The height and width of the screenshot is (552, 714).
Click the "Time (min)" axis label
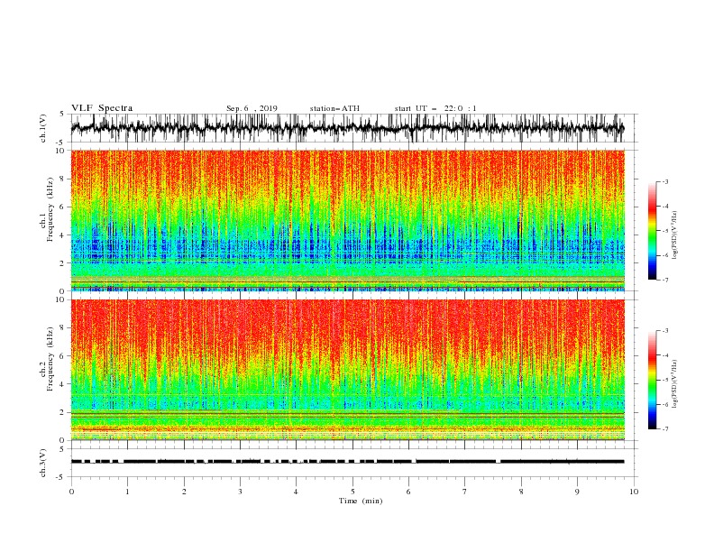coord(361,501)
